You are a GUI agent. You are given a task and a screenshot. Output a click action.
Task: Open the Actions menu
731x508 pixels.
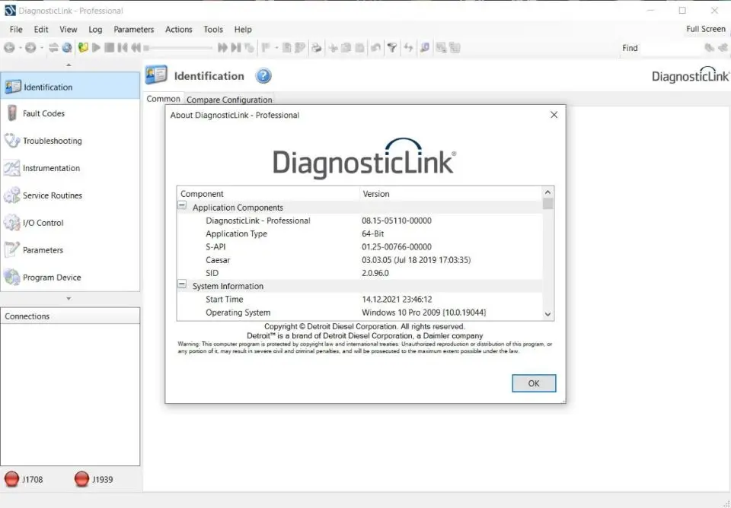(x=178, y=30)
